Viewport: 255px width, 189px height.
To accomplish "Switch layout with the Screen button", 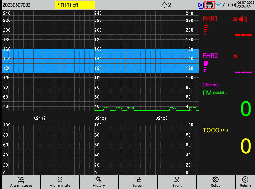I will [x=138, y=182].
